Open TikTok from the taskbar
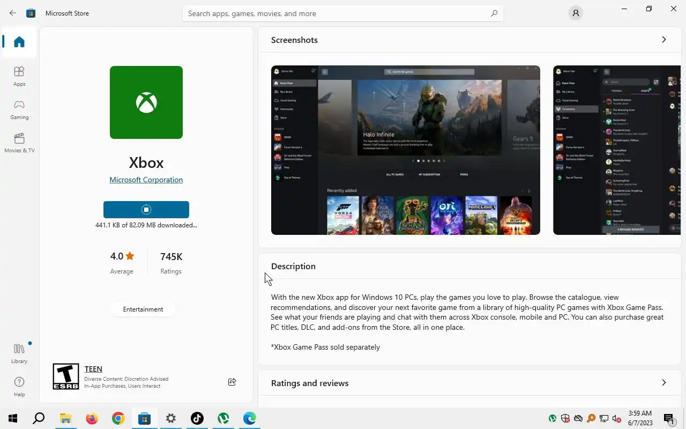This screenshot has height=429, width=686. (197, 418)
